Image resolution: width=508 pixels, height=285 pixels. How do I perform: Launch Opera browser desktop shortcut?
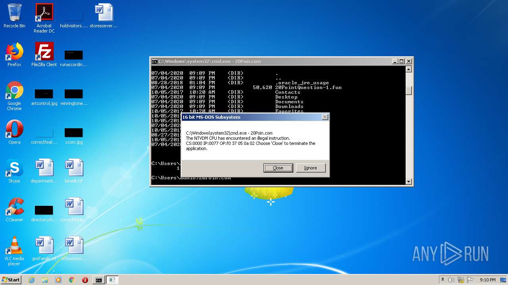pos(14,132)
